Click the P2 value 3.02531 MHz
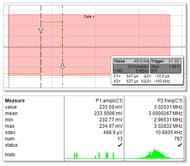 click(168, 107)
